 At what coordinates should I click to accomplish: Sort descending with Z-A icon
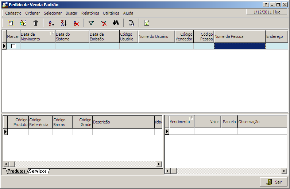click(64, 23)
